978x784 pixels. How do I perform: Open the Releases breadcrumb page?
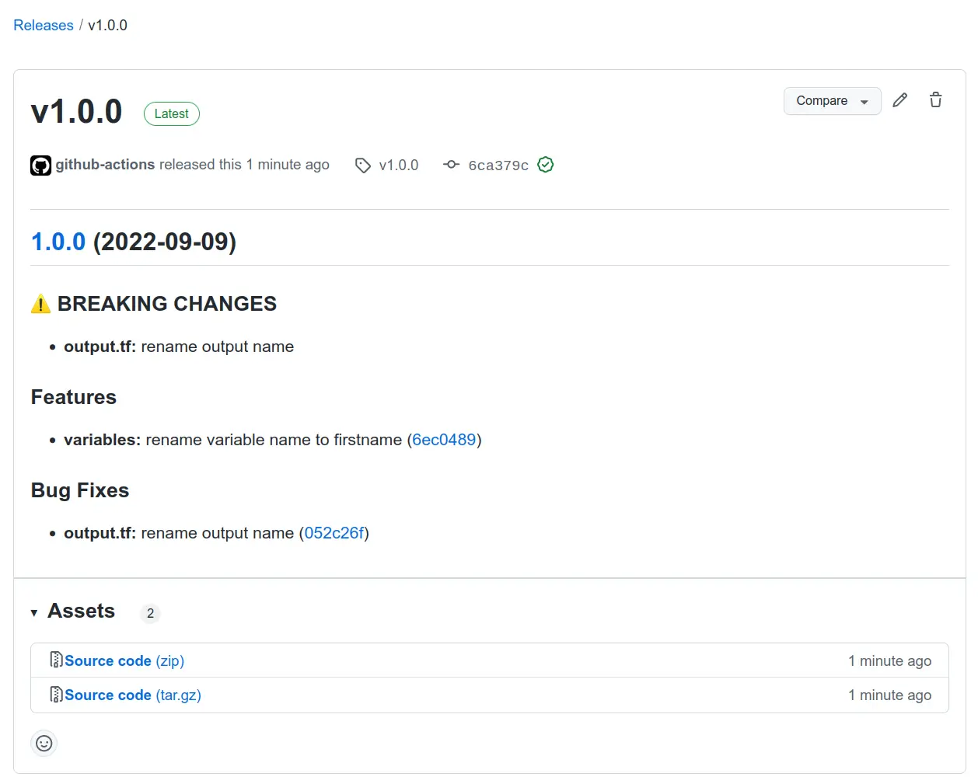point(43,25)
